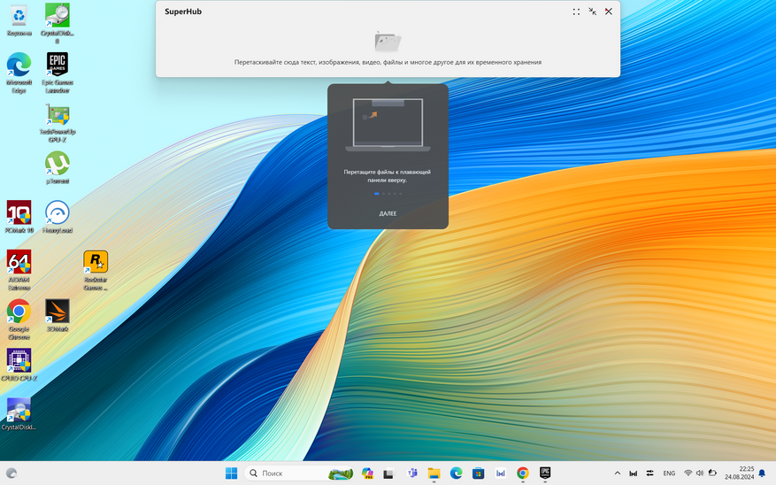This screenshot has height=485, width=776.
Task: Select the 3DMark desktop shortcut
Action: [57, 312]
